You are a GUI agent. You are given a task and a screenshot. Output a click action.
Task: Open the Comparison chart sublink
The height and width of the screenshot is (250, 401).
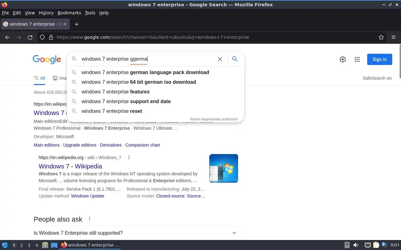pos(143,145)
